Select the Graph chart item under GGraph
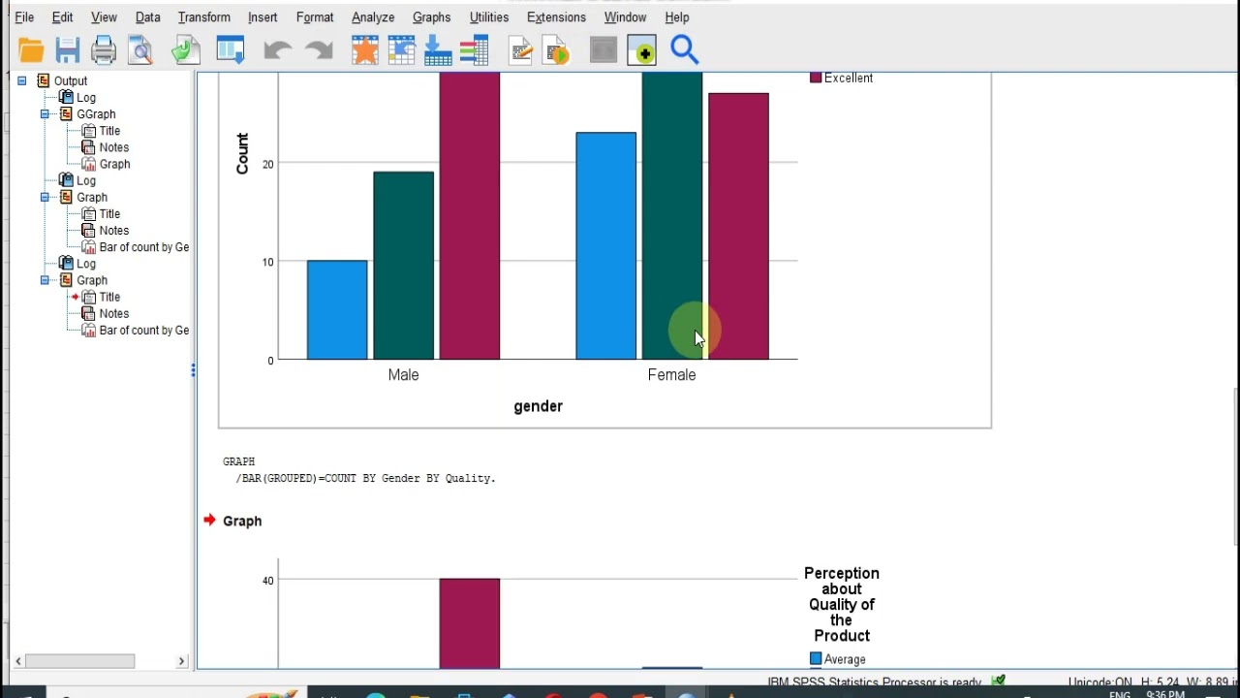This screenshot has width=1240, height=698. click(114, 164)
